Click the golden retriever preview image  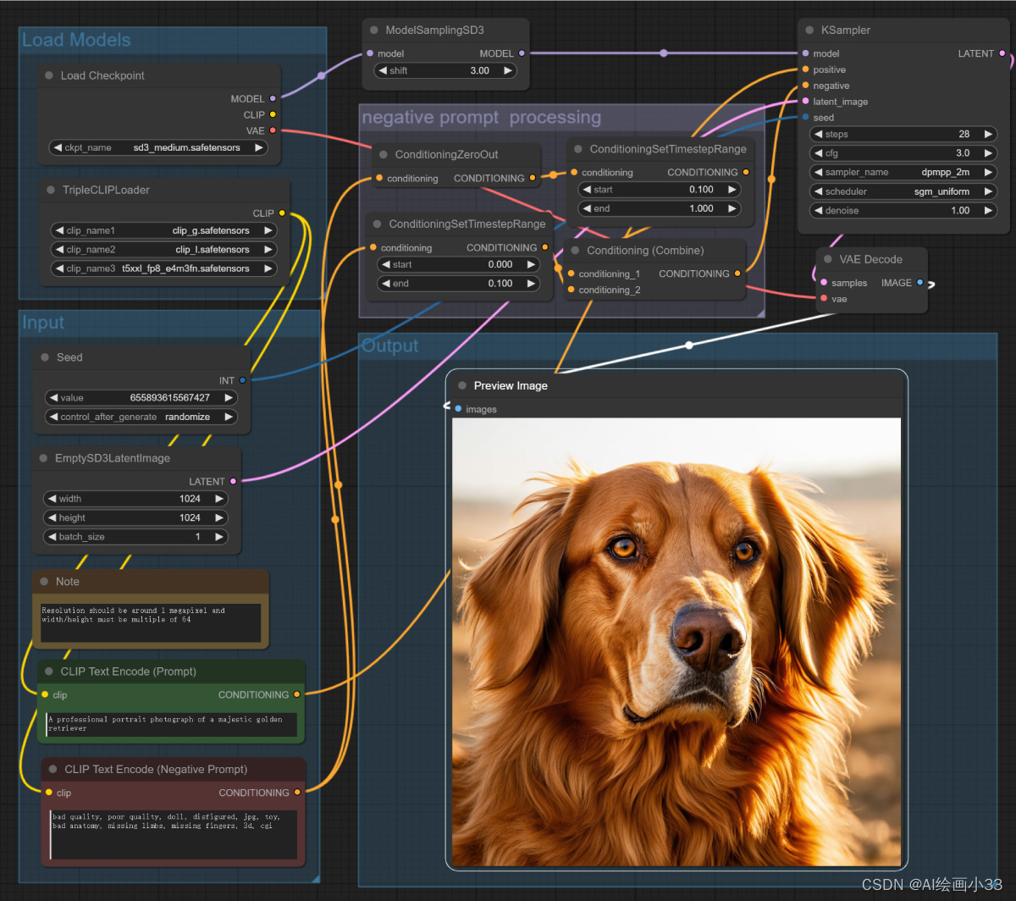click(676, 642)
